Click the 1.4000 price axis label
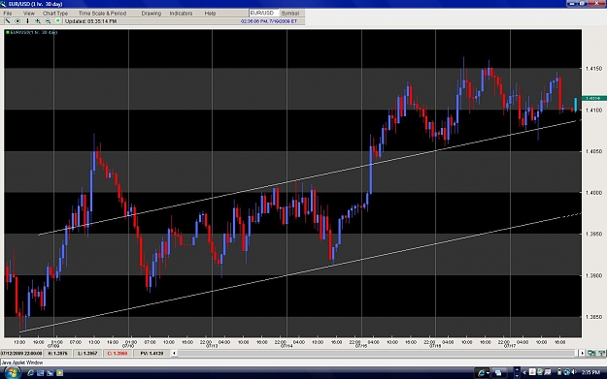 (593, 193)
